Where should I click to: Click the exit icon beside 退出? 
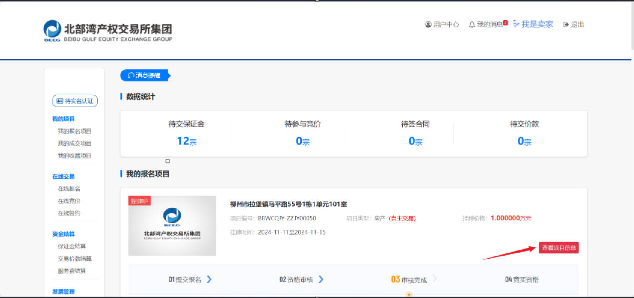566,24
